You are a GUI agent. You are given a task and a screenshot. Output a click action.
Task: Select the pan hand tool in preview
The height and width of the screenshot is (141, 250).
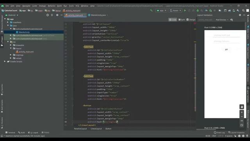242,107
